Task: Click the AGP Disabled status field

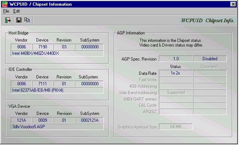Action: coord(210,59)
